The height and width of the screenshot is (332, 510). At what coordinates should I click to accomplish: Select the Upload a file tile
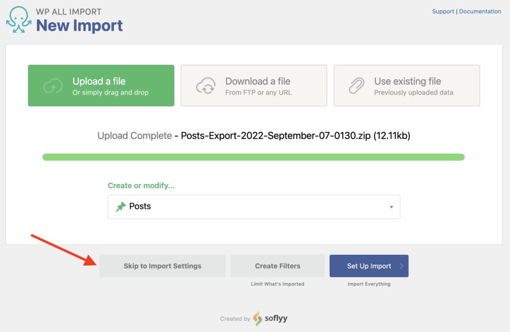[101, 85]
